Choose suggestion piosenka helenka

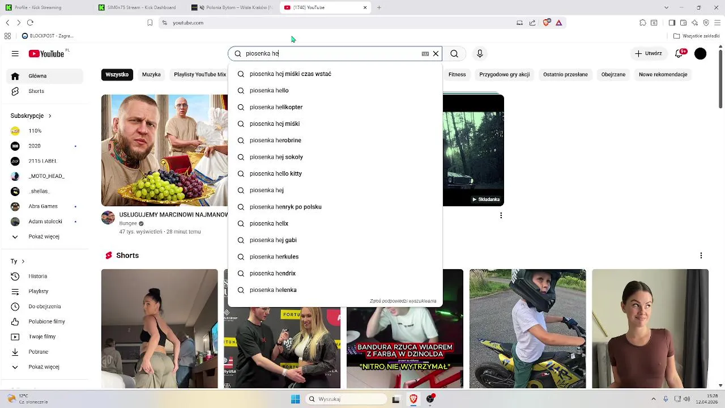[335, 290]
